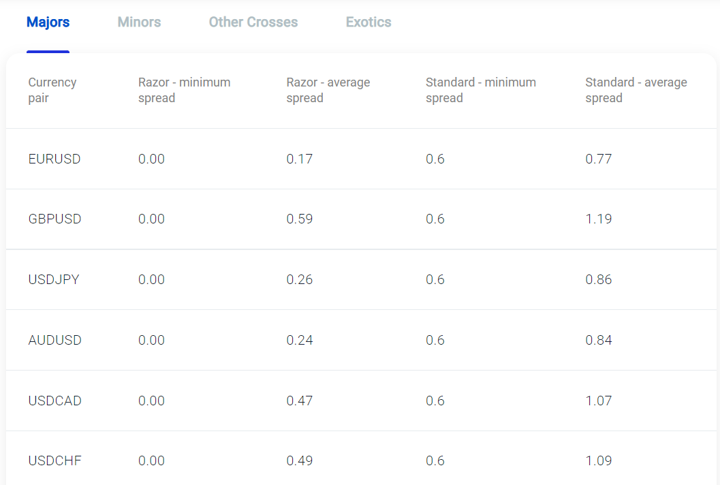Click the Standard - average spread header

[x=636, y=90]
